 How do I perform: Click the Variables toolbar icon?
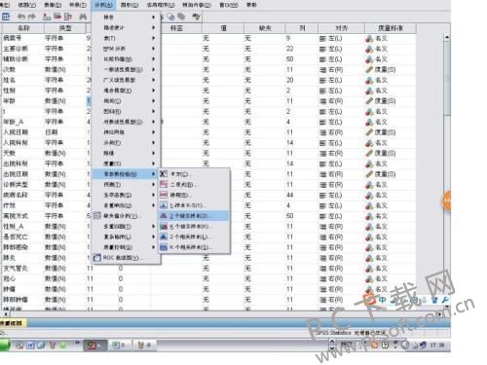pyautogui.click(x=68, y=17)
